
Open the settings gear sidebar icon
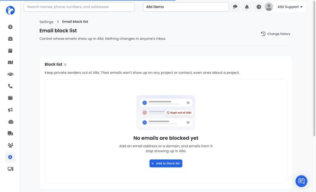[10, 157]
